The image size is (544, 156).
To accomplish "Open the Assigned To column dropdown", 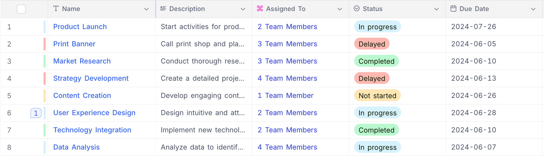I will pyautogui.click(x=340, y=9).
